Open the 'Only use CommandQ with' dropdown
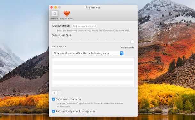This screenshot has width=195, height=120. pos(88,53)
